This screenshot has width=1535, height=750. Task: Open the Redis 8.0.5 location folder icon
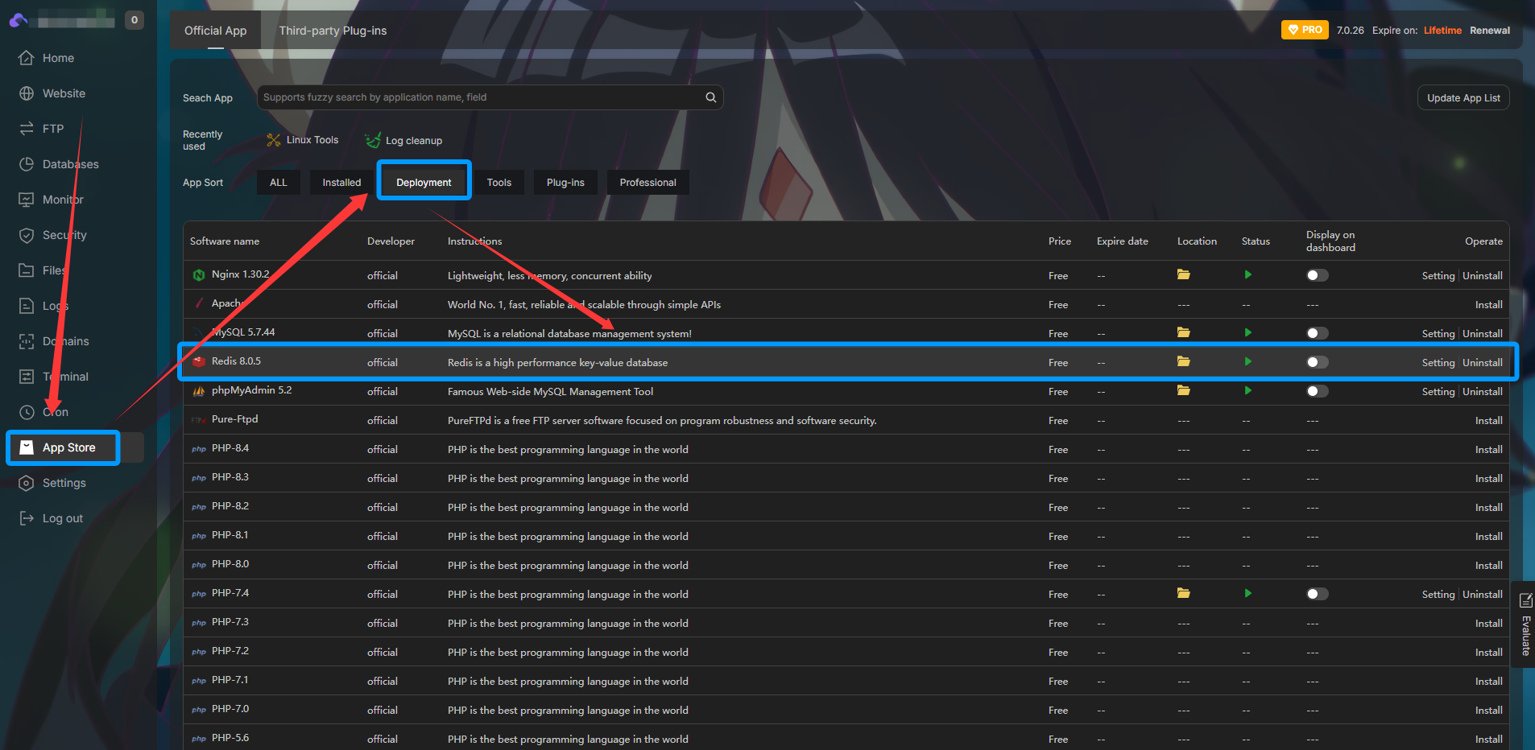coord(1183,361)
